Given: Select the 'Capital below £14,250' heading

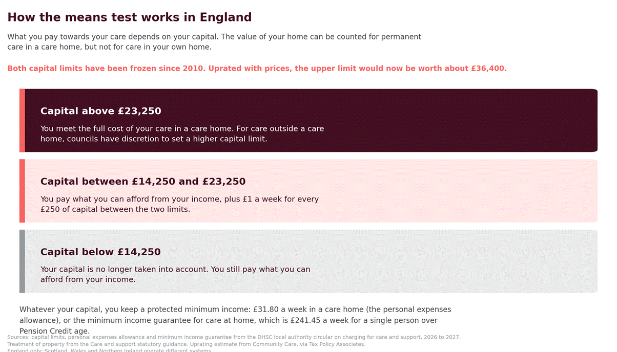Looking at the screenshot, I should pos(100,252).
